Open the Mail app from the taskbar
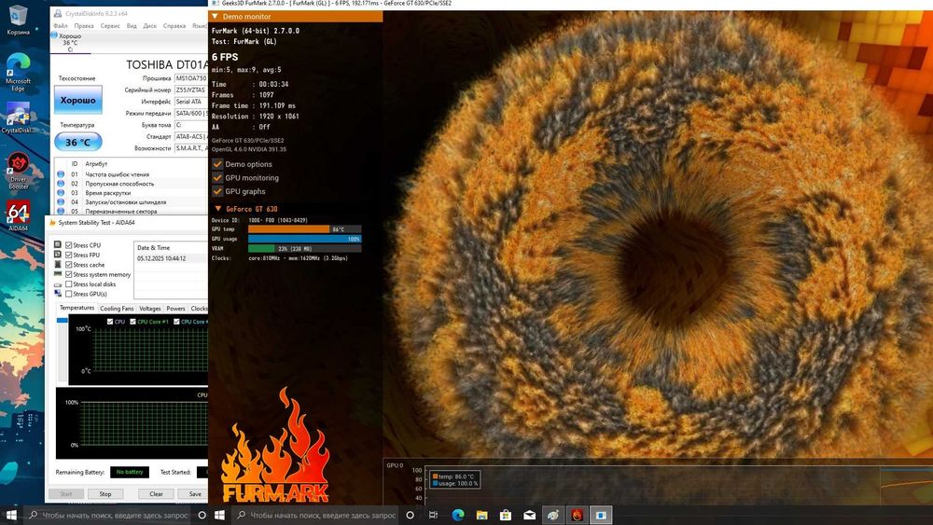 tap(529, 515)
